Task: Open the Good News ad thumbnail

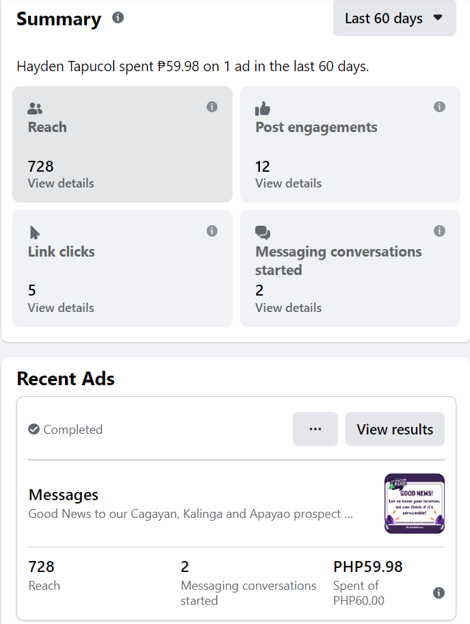Action: point(415,504)
